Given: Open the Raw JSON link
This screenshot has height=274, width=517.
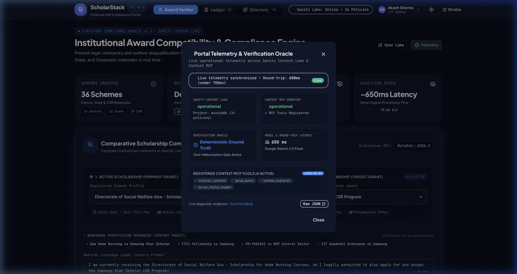Looking at the screenshot, I should coord(314,204).
